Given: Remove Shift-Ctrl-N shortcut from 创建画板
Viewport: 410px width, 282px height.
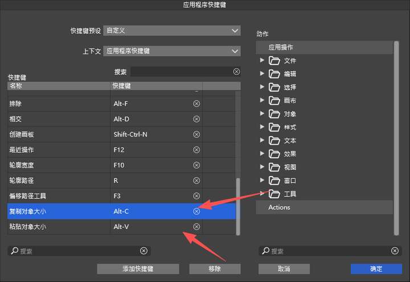Looking at the screenshot, I should pyautogui.click(x=196, y=134).
